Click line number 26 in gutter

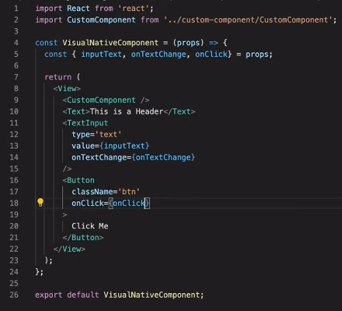[14, 295]
